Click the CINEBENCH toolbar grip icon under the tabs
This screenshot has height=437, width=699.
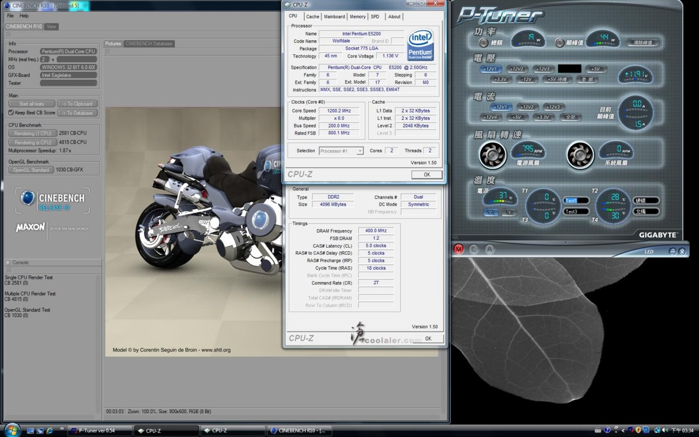tap(8, 34)
